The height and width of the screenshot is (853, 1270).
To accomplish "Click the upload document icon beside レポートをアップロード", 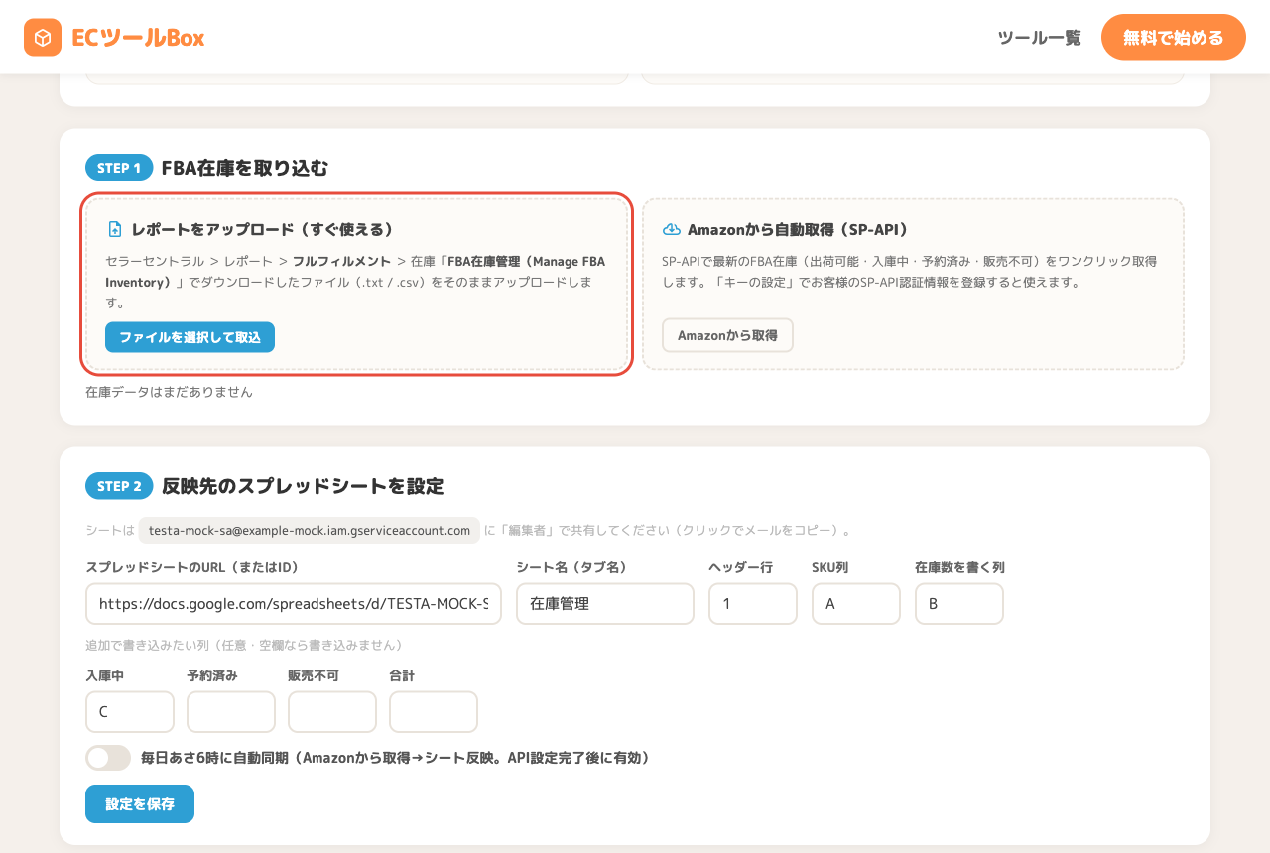I will pyautogui.click(x=115, y=229).
